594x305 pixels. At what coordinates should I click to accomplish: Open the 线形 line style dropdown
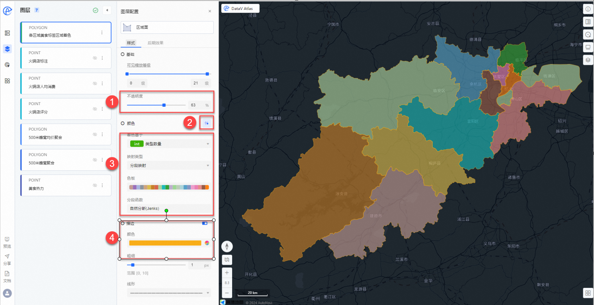pyautogui.click(x=169, y=293)
